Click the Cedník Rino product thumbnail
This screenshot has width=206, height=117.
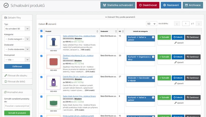point(54,83)
